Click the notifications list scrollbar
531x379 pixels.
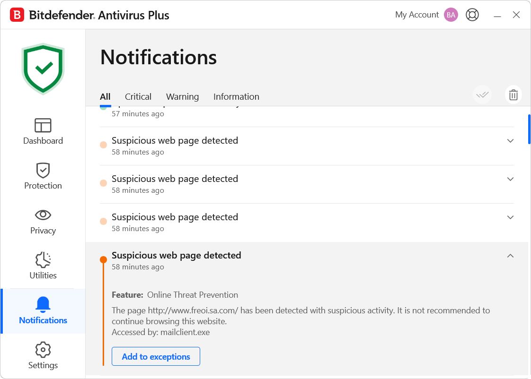click(529, 132)
